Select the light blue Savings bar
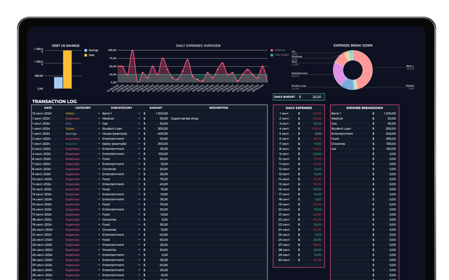Image resolution: width=449 pixels, height=280 pixels. 58,83
